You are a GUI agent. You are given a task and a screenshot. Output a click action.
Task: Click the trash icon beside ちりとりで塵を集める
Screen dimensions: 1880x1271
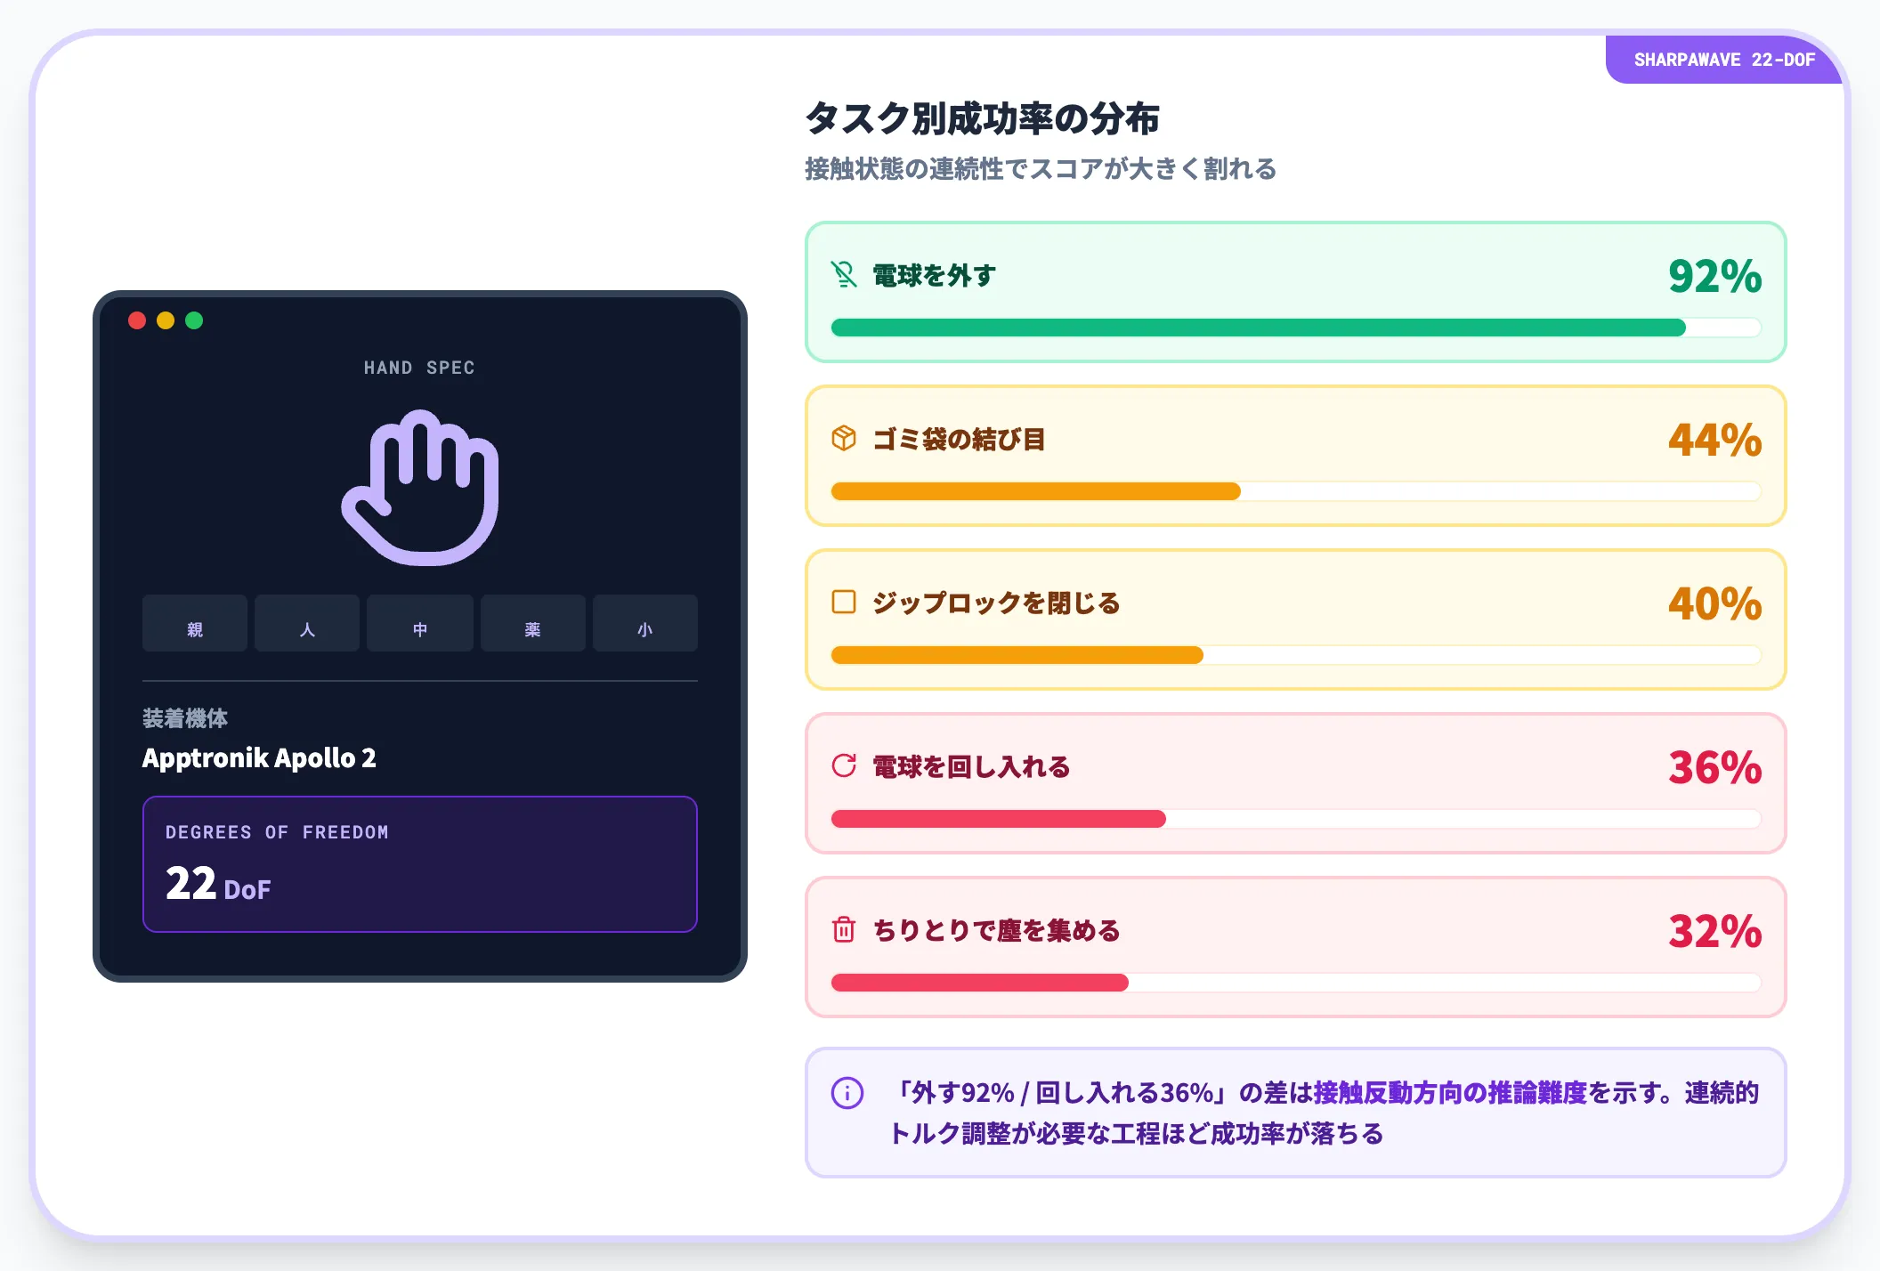pyautogui.click(x=844, y=930)
